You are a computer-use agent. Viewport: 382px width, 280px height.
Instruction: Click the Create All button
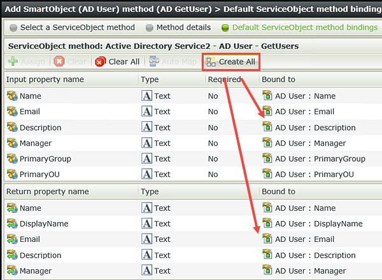point(230,62)
